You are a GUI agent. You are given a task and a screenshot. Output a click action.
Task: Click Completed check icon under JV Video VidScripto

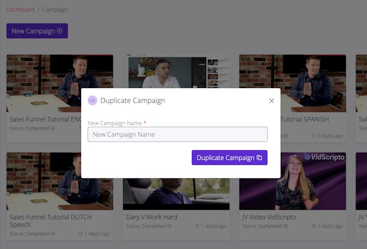point(285,226)
